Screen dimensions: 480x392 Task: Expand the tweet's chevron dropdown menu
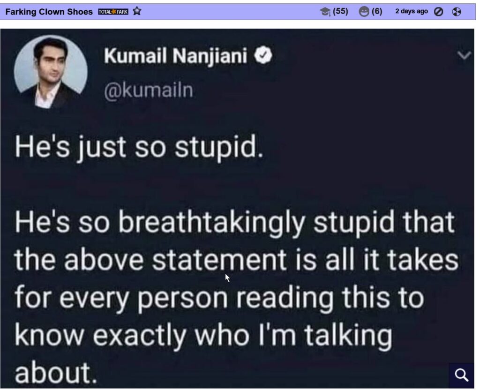463,56
